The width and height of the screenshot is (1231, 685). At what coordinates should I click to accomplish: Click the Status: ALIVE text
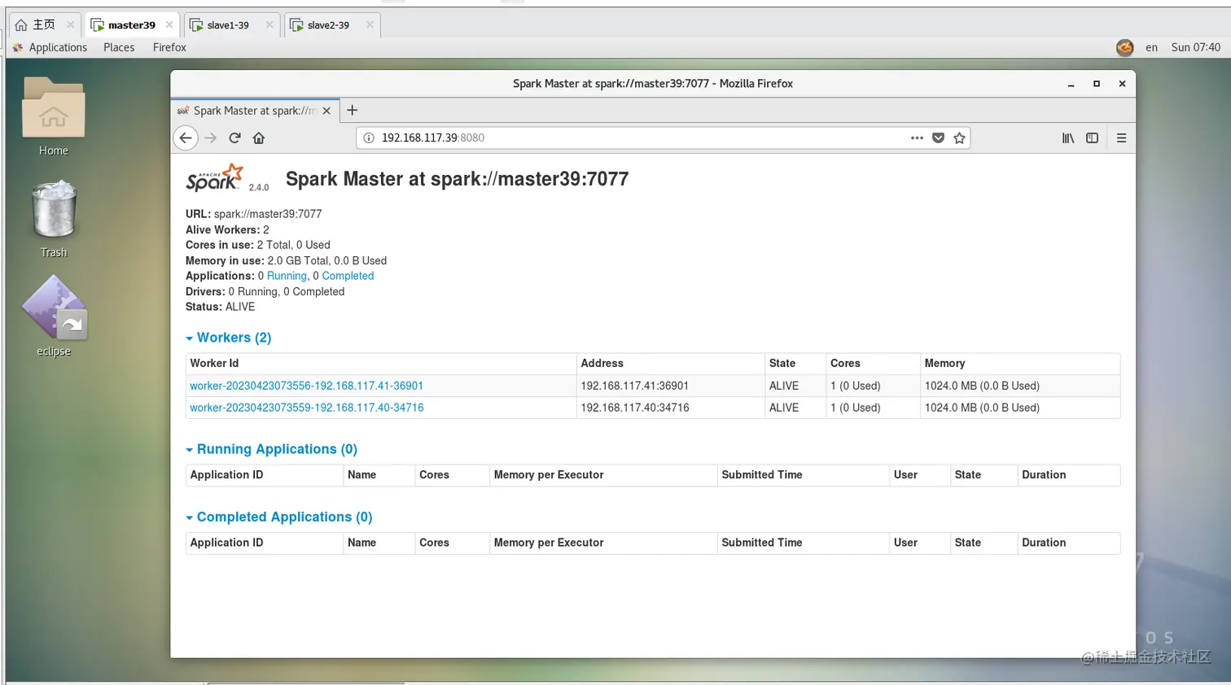(220, 307)
